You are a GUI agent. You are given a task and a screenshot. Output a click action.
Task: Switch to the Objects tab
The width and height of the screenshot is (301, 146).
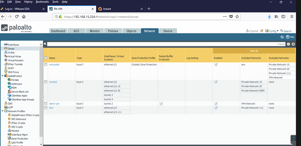coord(131,31)
